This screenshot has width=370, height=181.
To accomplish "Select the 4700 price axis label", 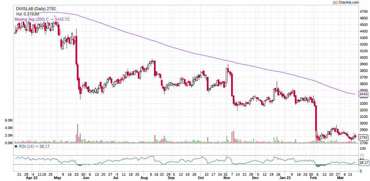I will click(x=363, y=11).
